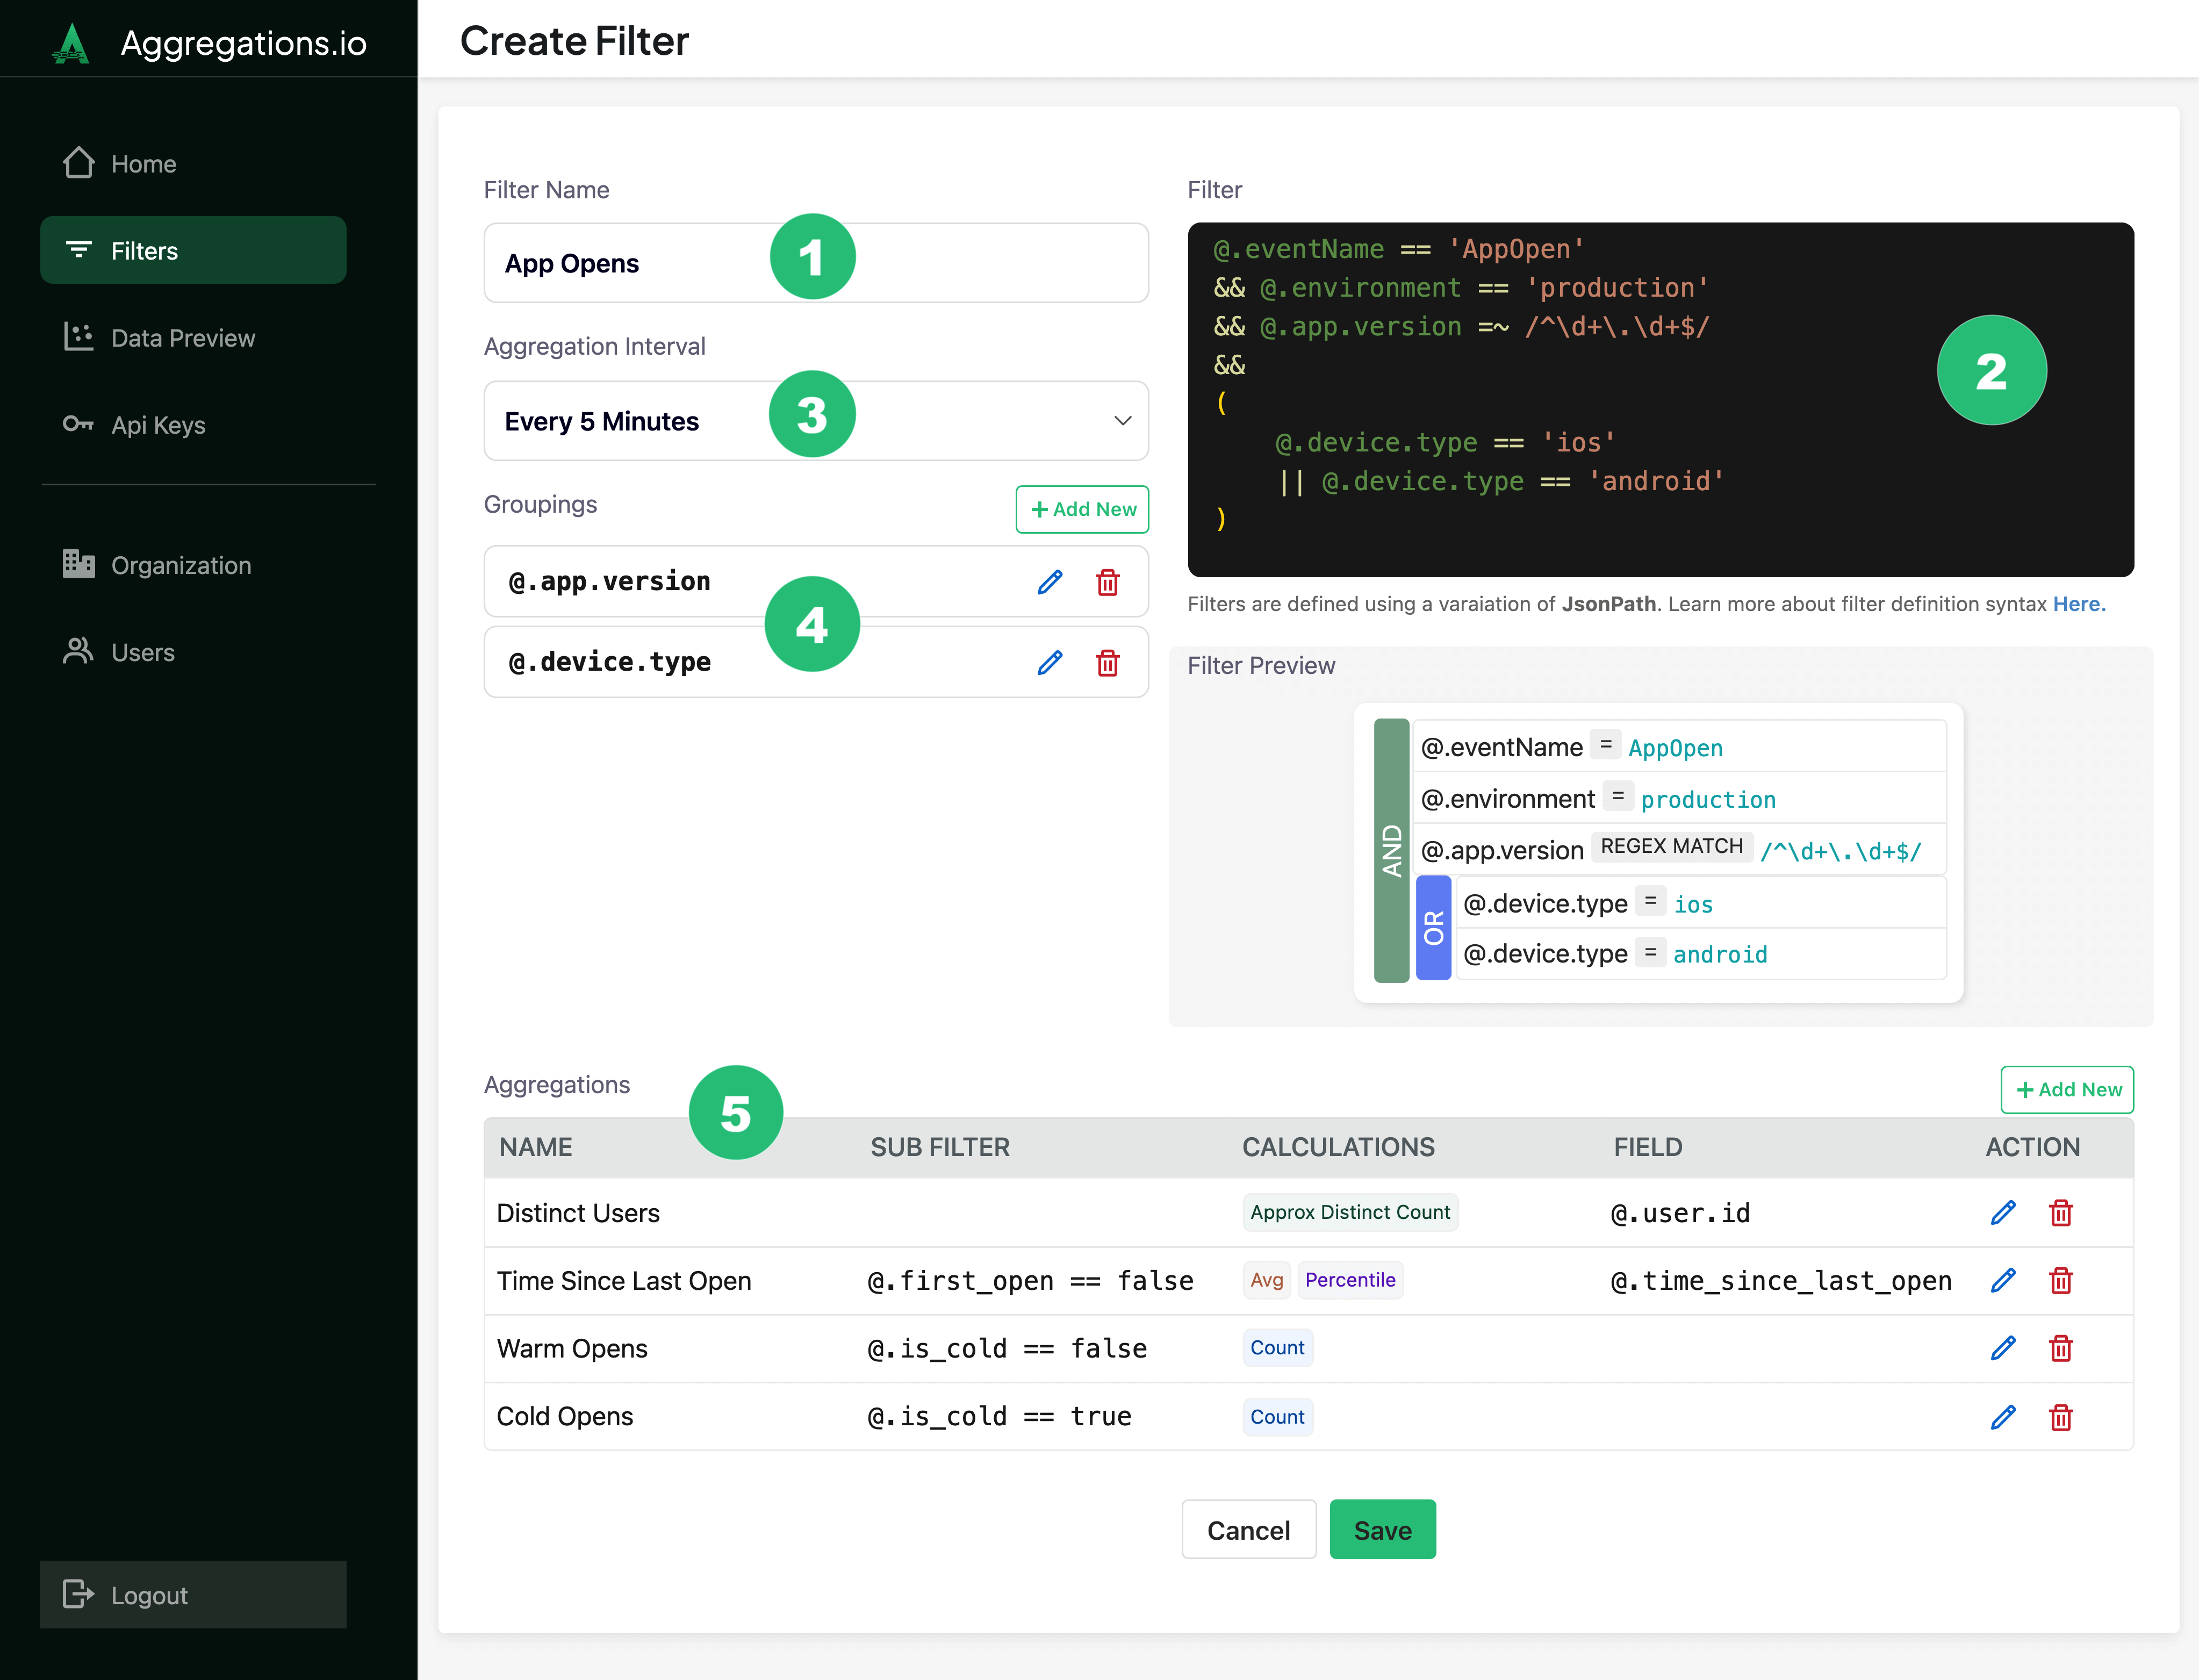Open the filter syntax Here link
Viewport: 2199px width, 1680px height.
pos(2078,604)
